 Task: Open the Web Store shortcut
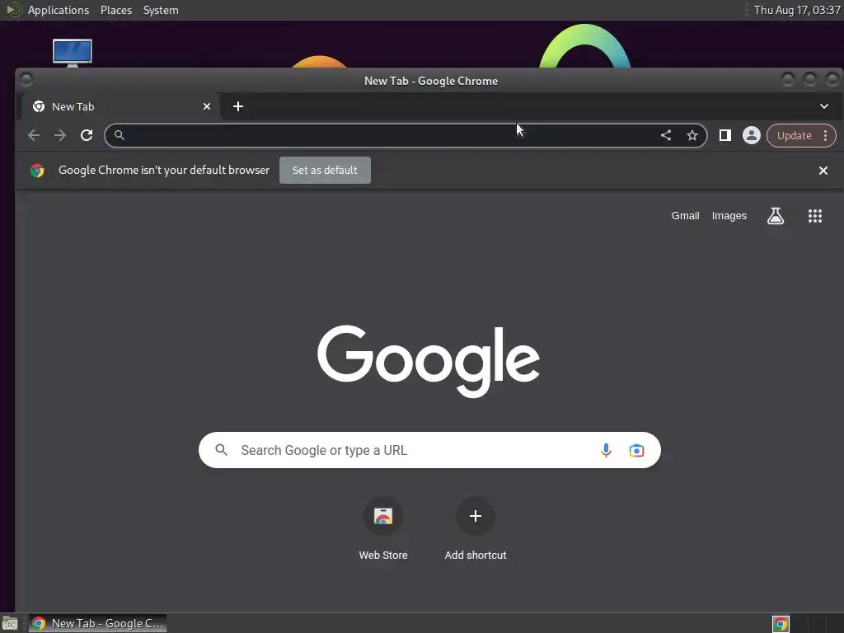coord(383,529)
